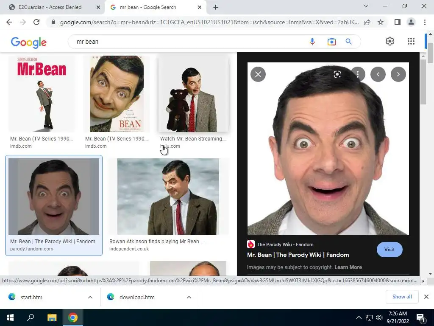The height and width of the screenshot is (326, 434).
Task: Click the Google Lens icon on preview
Action: [337, 74]
